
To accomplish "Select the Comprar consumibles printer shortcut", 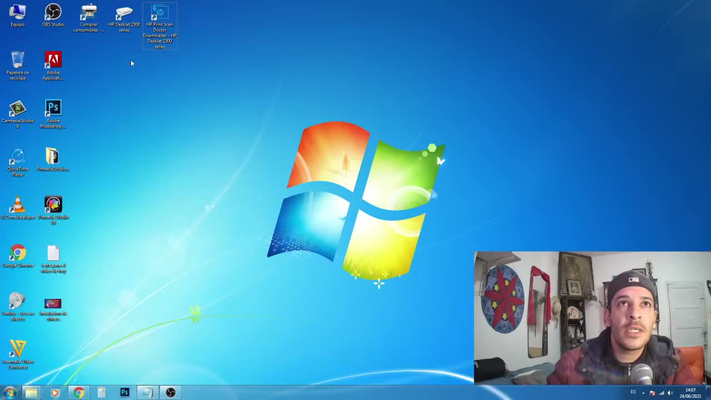I will click(x=88, y=18).
